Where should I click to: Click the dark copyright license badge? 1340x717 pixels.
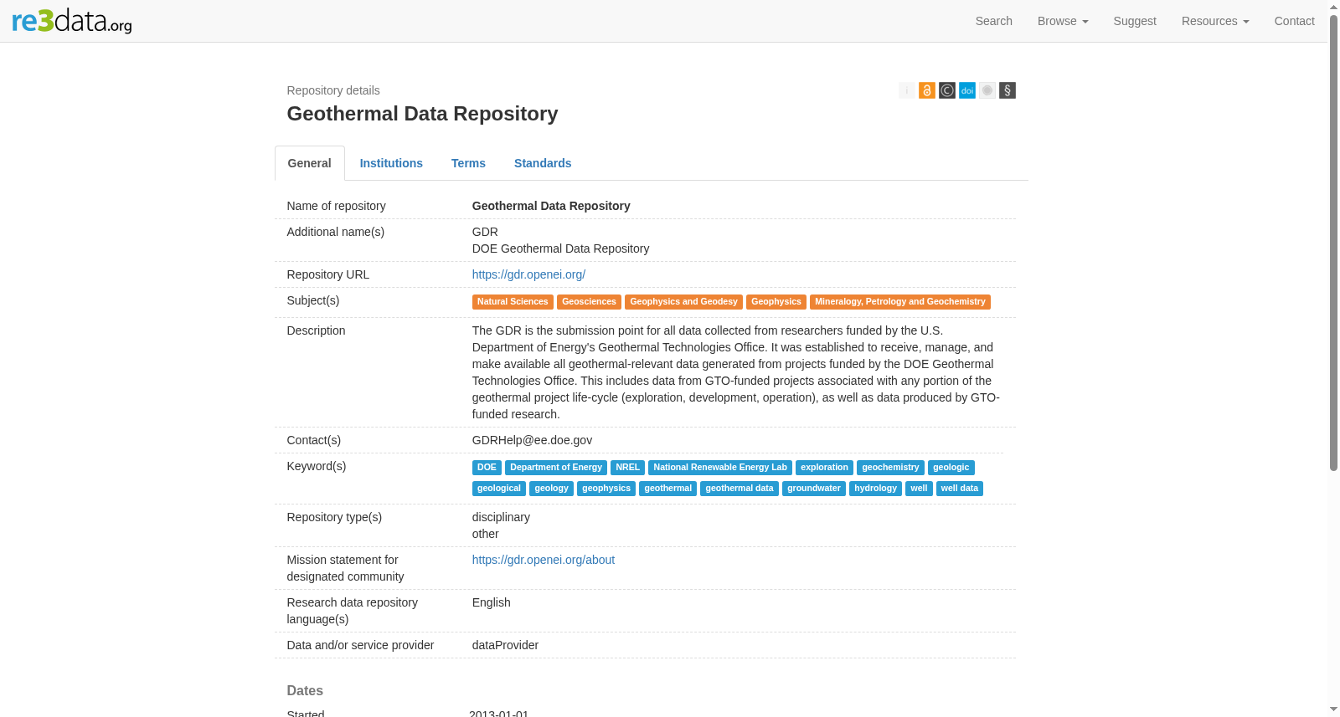coord(947,90)
